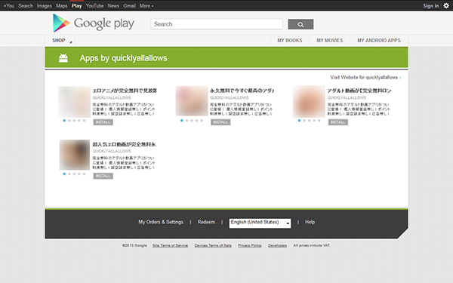
Task: Select Play in the top bar
Action: 76,6
